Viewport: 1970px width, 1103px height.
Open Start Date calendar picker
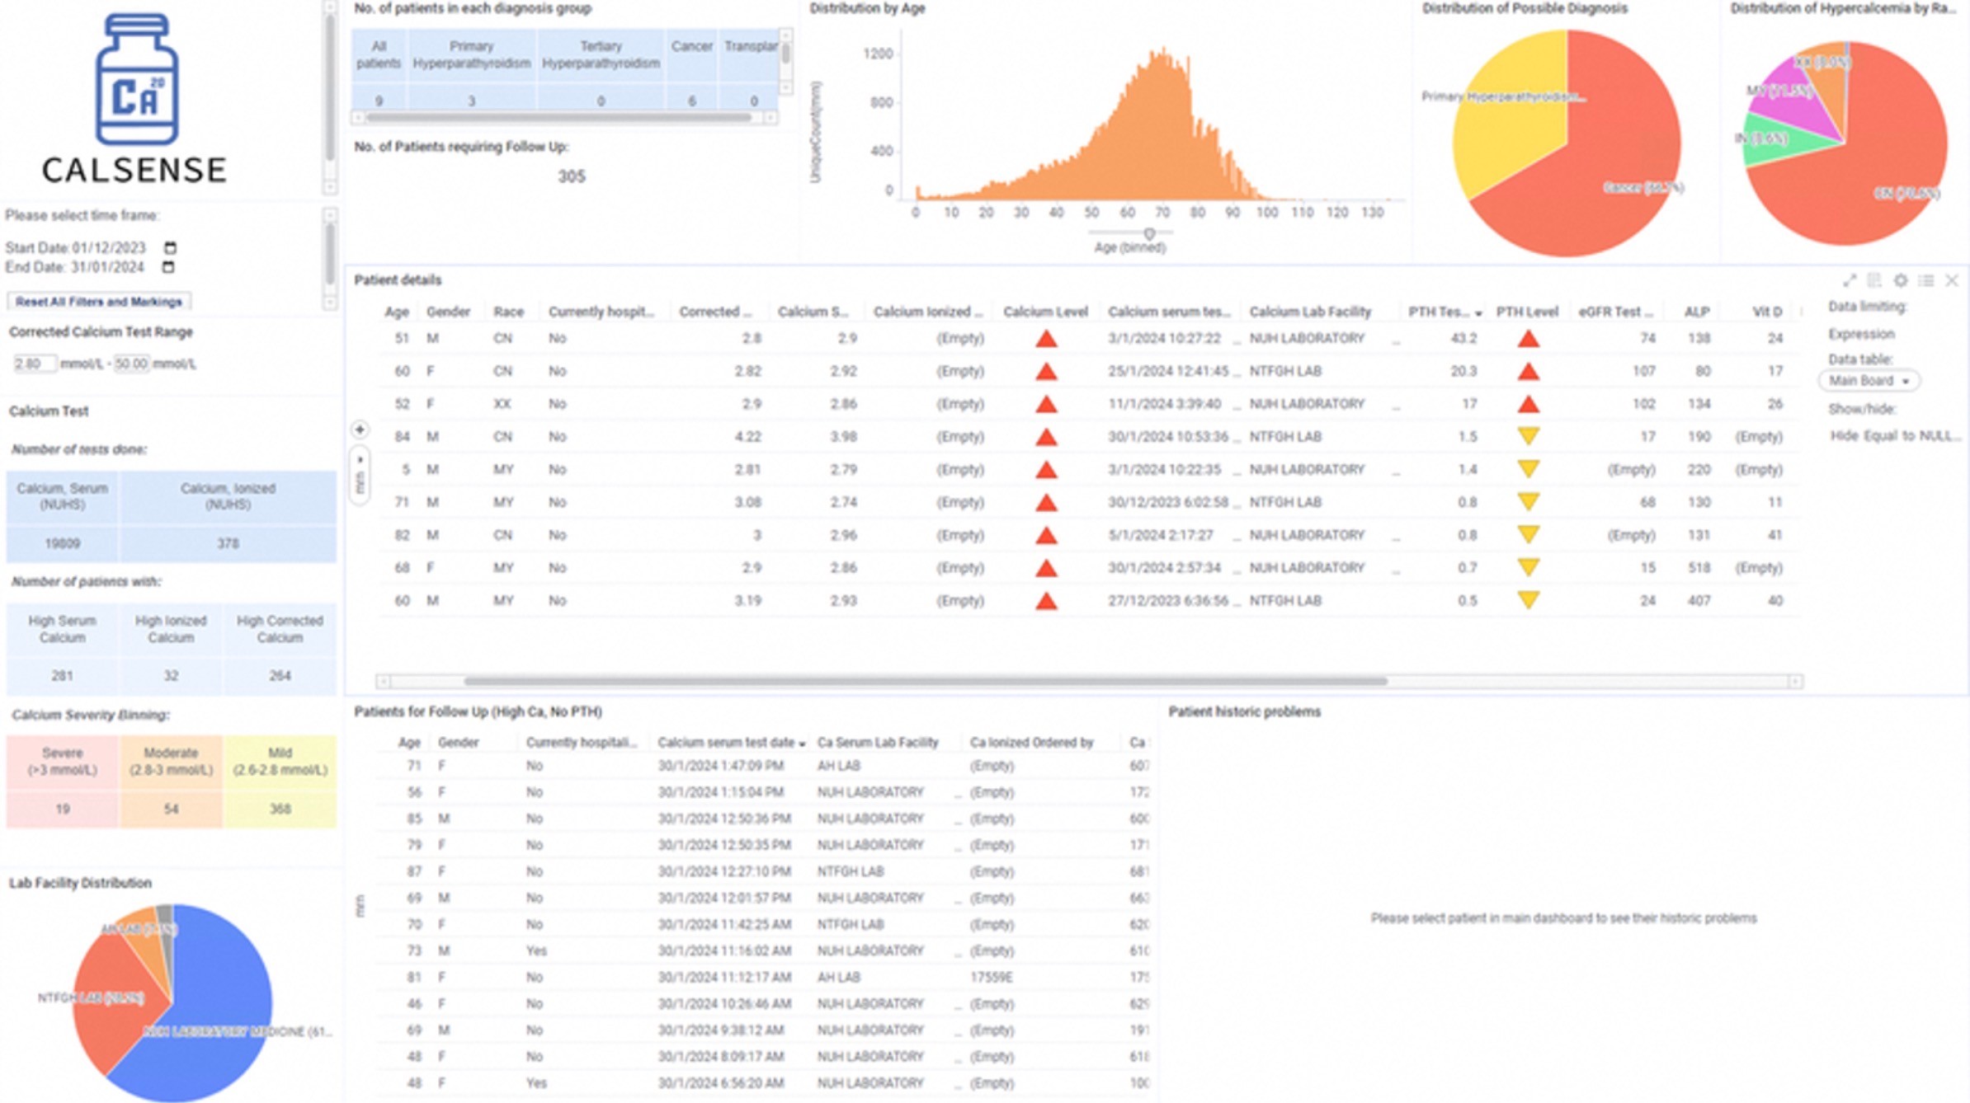[170, 248]
